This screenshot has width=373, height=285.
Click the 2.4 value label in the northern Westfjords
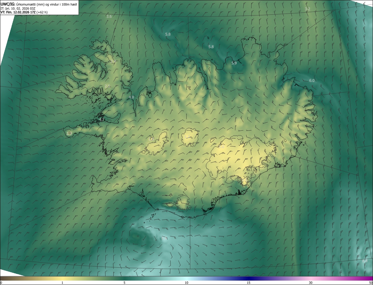(x=113, y=61)
